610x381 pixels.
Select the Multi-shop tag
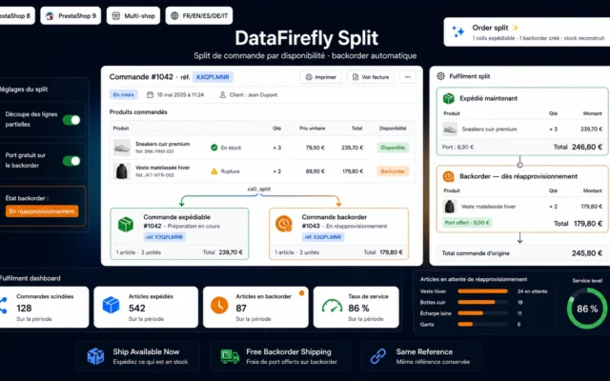coord(133,15)
